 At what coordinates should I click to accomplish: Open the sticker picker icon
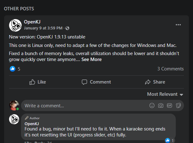(x=179, y=105)
